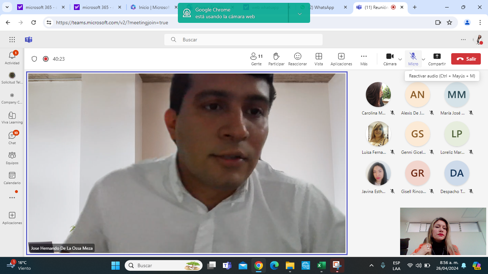
Task: Switch to Inicio | Microsoft tab
Action: [x=155, y=7]
